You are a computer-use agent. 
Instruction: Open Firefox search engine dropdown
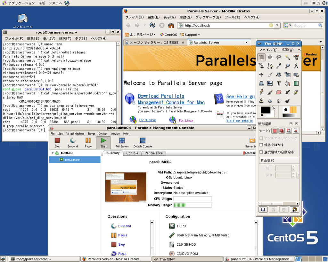(288, 25)
